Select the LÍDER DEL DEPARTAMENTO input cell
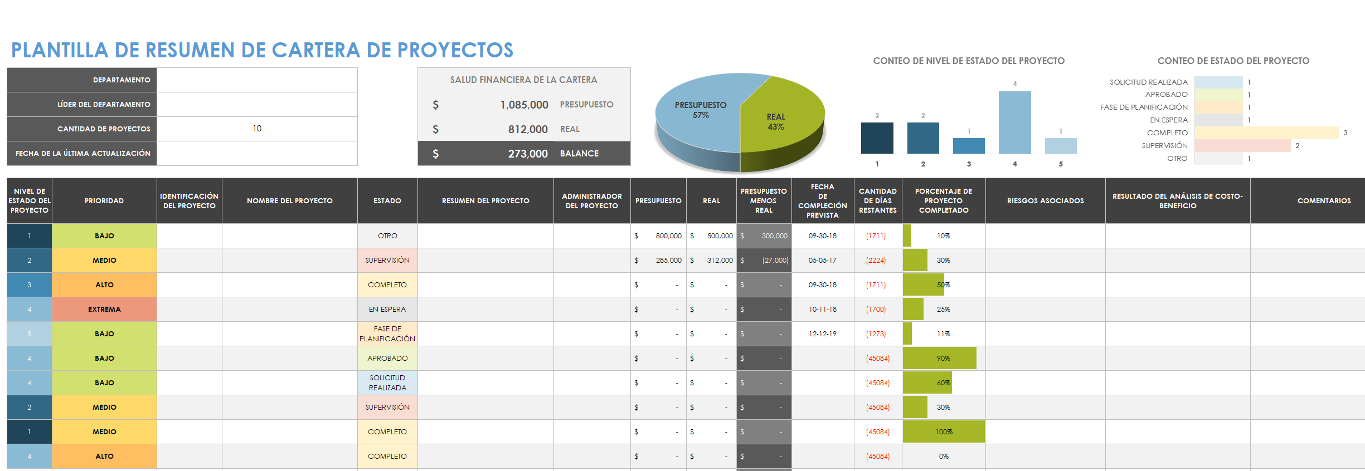 [257, 105]
